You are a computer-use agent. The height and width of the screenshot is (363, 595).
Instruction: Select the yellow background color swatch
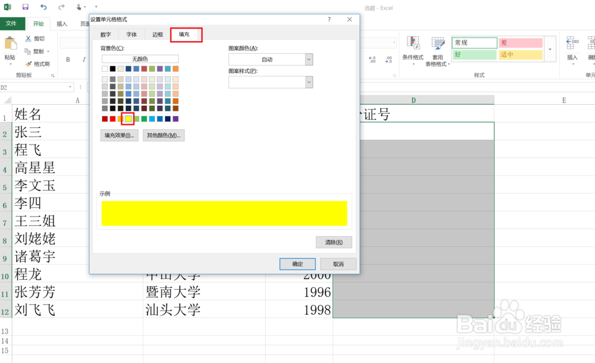click(x=128, y=118)
